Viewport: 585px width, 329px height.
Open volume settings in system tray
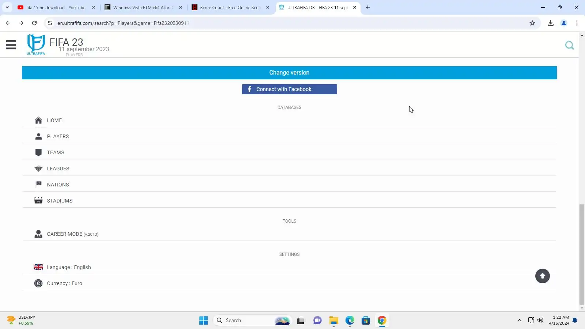coord(540,321)
